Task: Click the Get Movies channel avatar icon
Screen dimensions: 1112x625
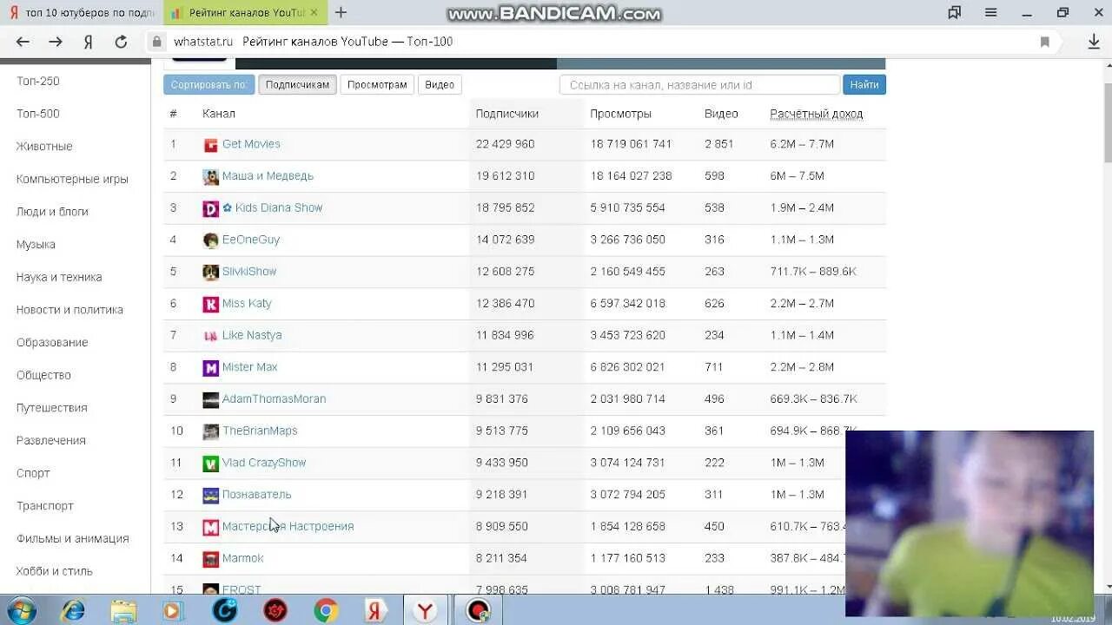Action: 210,145
